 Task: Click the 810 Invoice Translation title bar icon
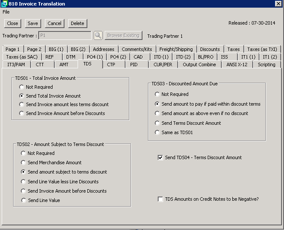[4, 4]
